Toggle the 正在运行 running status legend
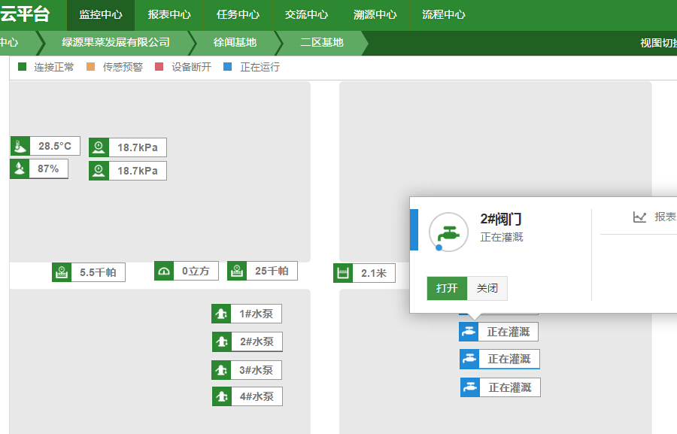The image size is (677, 434). 228,67
